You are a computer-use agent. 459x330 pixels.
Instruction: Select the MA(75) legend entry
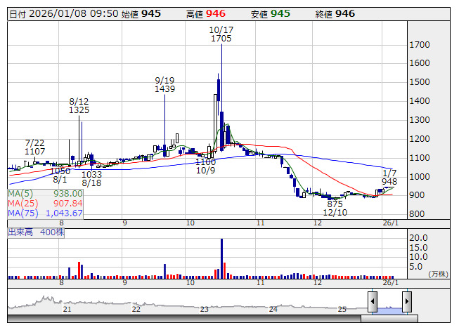(46, 213)
